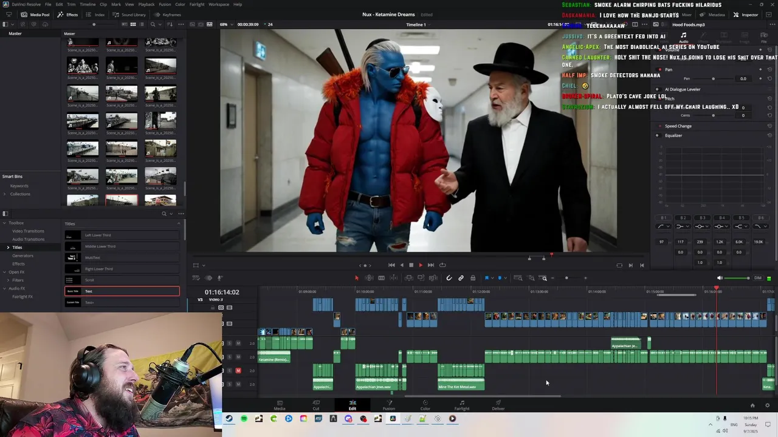Click the Detail Zoom icon
The width and height of the screenshot is (778, 437).
coord(531,278)
